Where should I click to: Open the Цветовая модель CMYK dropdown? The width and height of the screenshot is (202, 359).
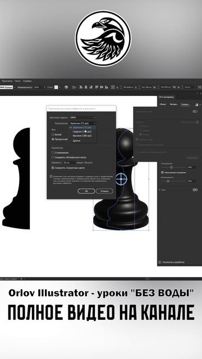[82, 117]
